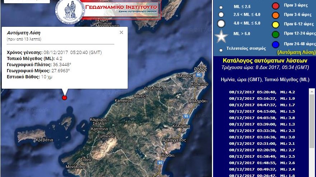
Task: Click the yellow (Αυτόματη Λύση) legend label
Action: click(296, 53)
